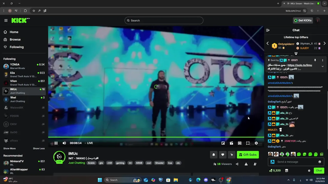Viewport: 328px width, 184px height.
Task: Enter fullscreen video mode
Action: click(x=248, y=143)
